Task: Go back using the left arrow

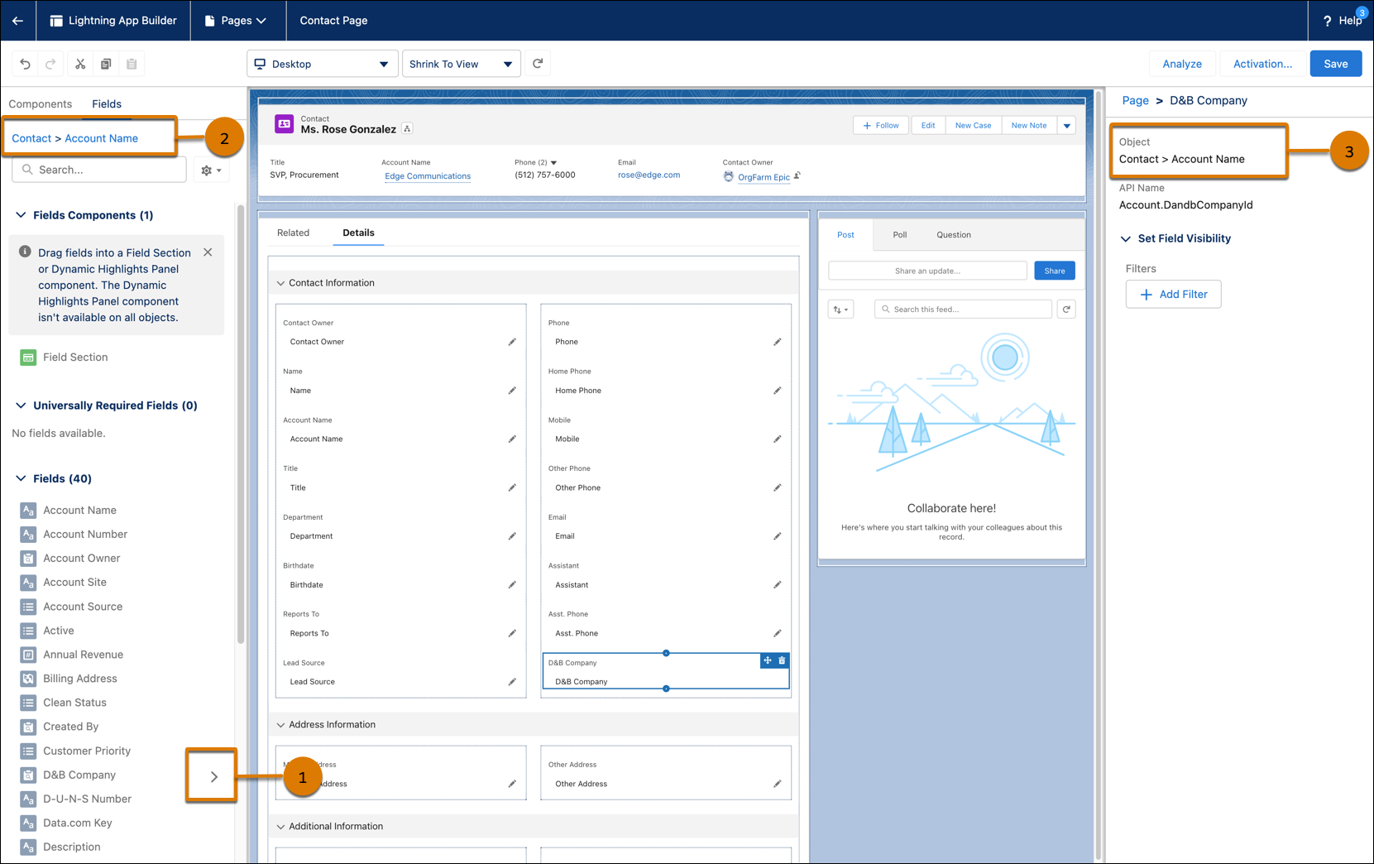Action: pos(17,21)
